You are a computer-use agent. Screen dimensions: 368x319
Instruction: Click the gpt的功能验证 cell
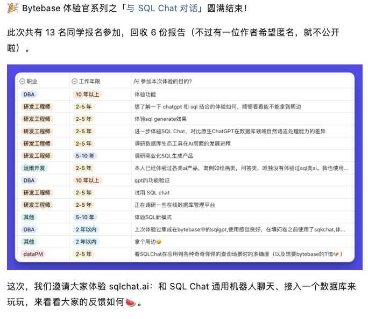[243, 180]
